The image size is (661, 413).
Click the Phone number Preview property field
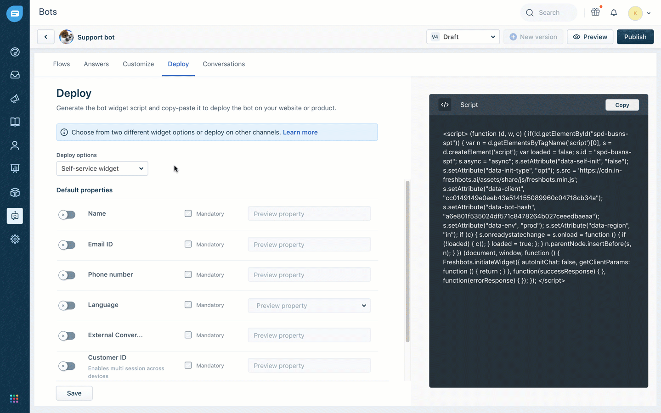click(309, 275)
